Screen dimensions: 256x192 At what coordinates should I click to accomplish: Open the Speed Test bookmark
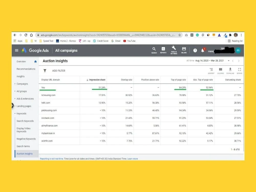(46, 41)
